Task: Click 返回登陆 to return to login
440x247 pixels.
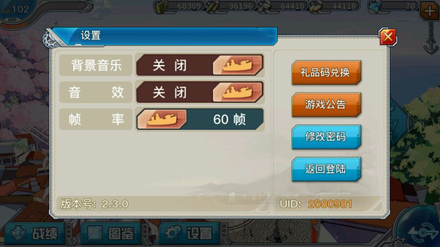Action: [x=326, y=169]
